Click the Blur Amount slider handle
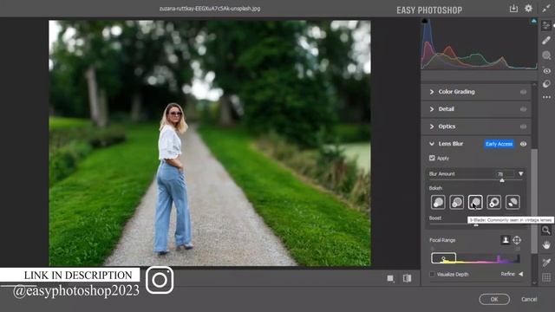The image size is (555, 312). [x=502, y=181]
